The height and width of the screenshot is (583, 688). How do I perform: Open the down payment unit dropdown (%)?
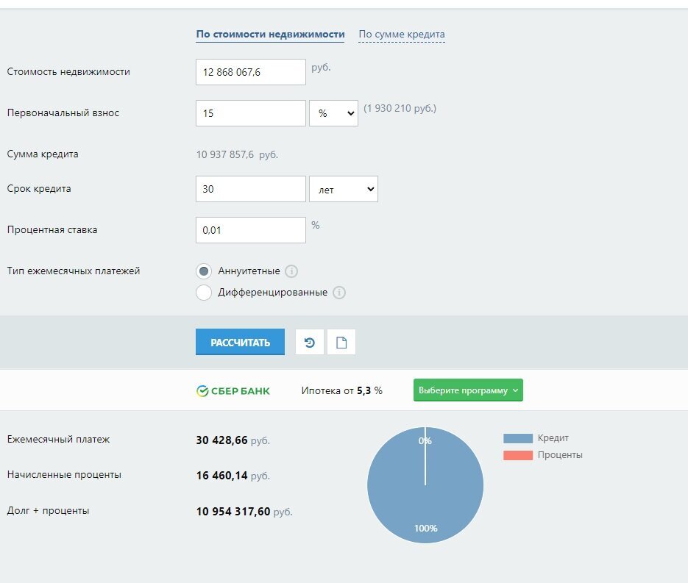(x=333, y=113)
